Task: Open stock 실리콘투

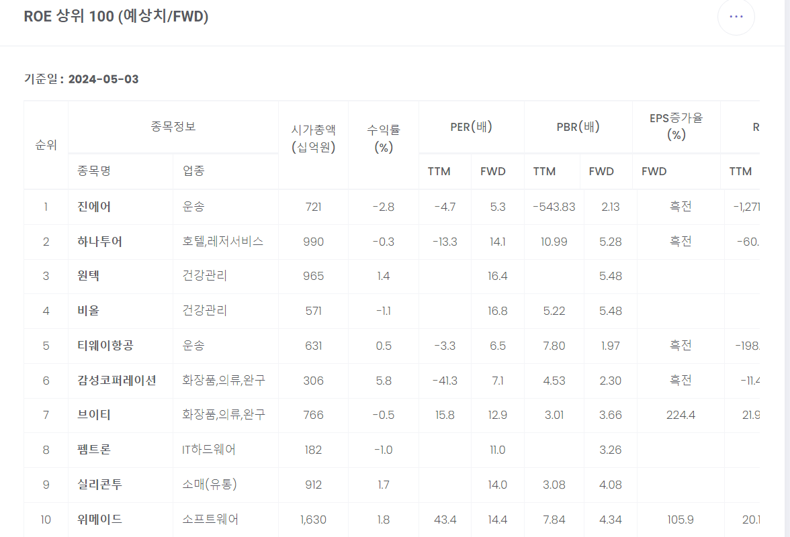Action: pos(99,484)
